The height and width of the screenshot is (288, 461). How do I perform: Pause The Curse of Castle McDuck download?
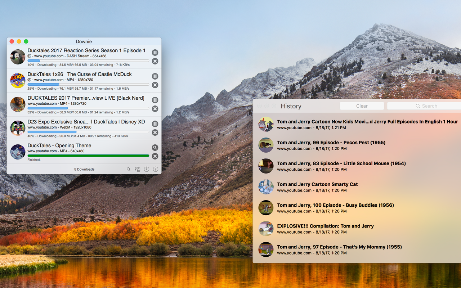[155, 76]
